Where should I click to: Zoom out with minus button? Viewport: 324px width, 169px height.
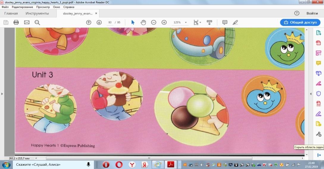pos(154,22)
